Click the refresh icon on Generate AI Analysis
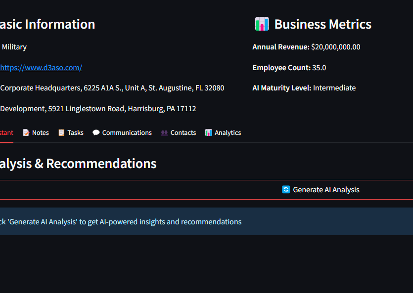The height and width of the screenshot is (293, 413). pos(286,190)
